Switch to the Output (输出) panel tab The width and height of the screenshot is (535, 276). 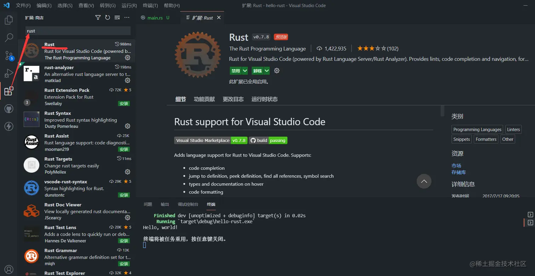(x=165, y=204)
